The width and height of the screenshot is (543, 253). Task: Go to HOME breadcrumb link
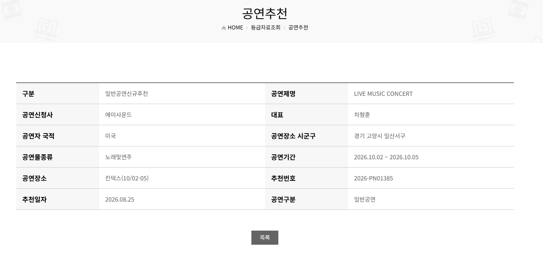click(235, 27)
